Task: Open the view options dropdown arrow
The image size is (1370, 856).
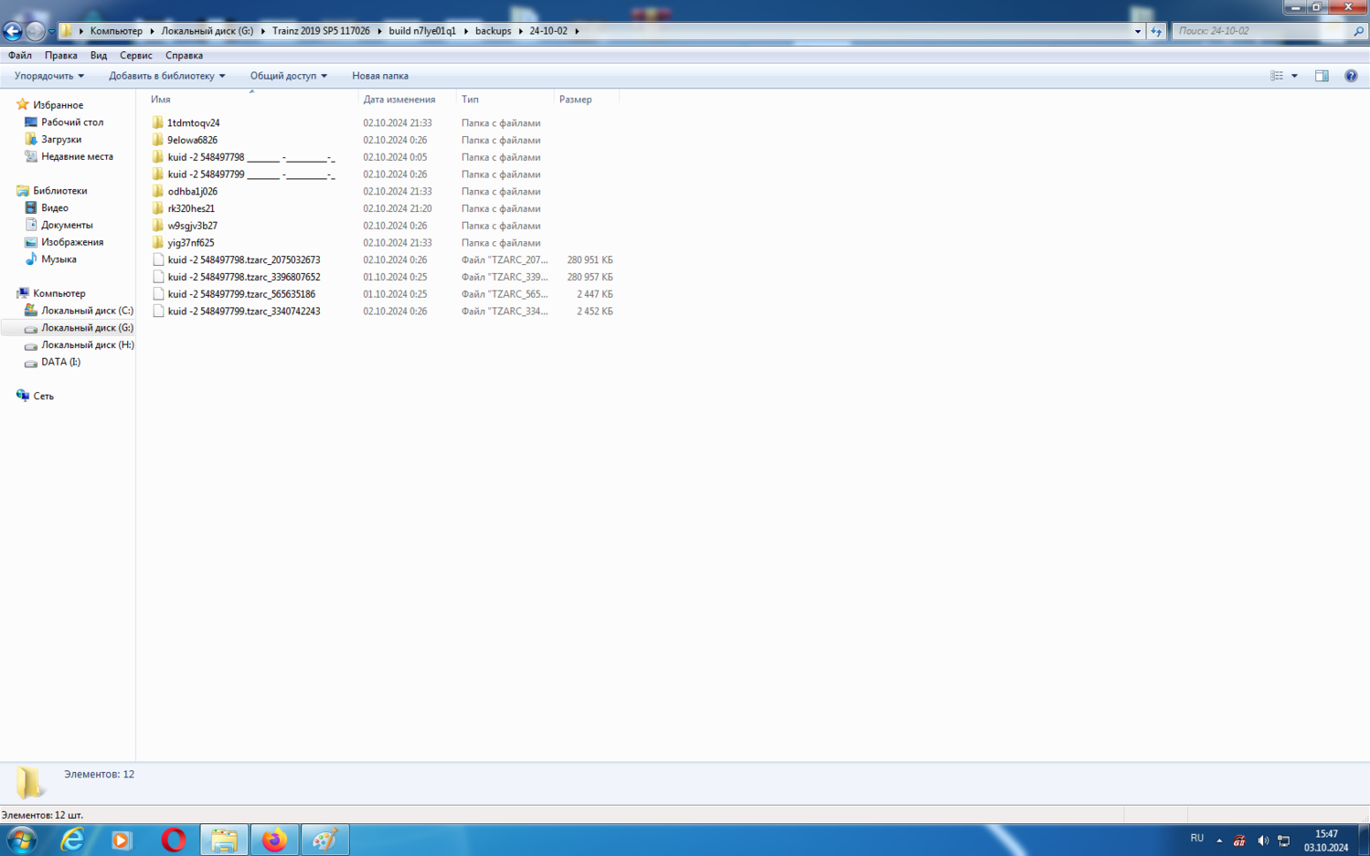Action: pyautogui.click(x=1294, y=76)
